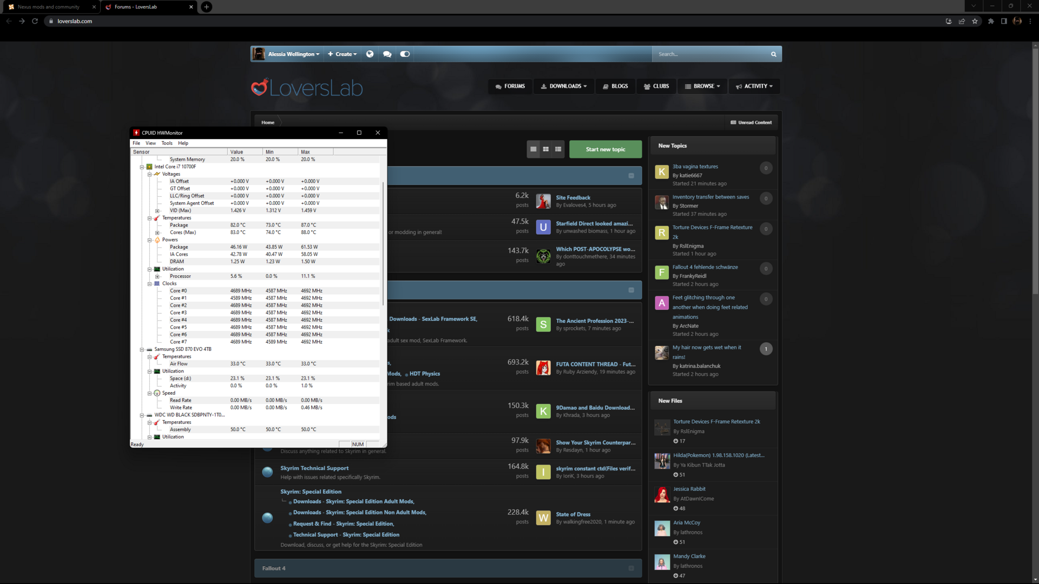Viewport: 1039px width, 584px height.
Task: Bookmark this page with star icon
Action: tap(975, 21)
